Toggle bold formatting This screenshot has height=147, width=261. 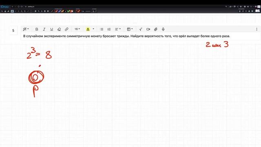[x=37, y=29]
